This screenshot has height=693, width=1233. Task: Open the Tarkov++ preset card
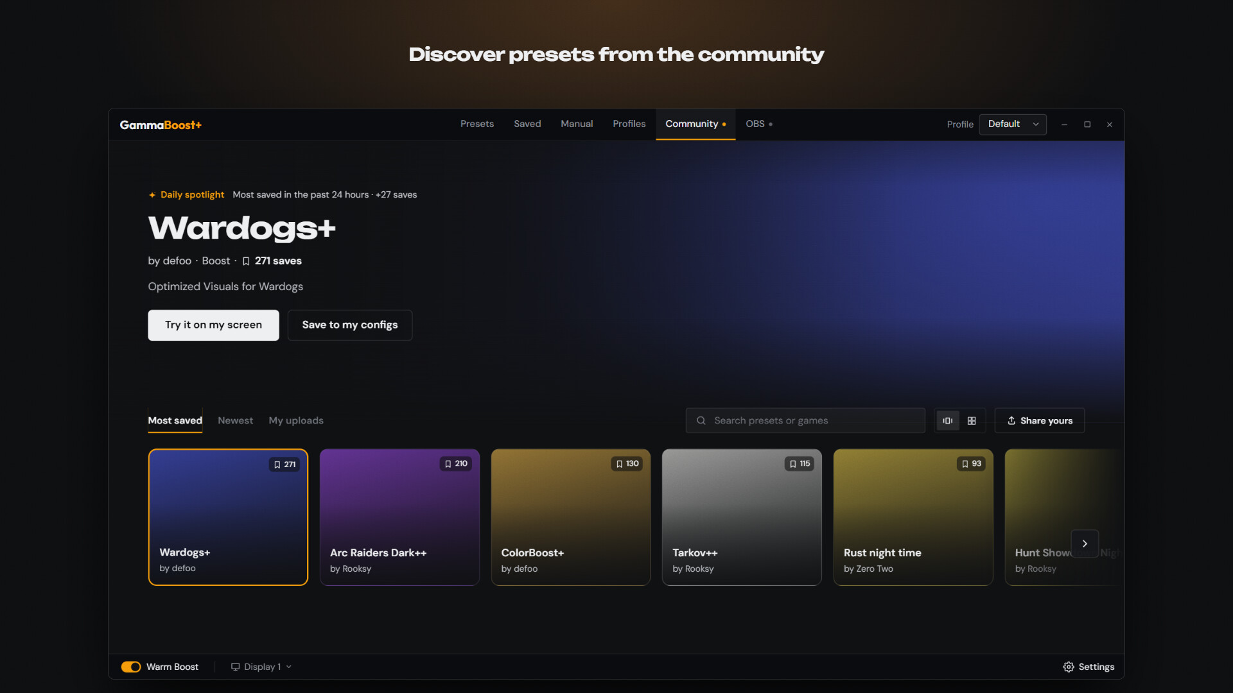(x=742, y=517)
